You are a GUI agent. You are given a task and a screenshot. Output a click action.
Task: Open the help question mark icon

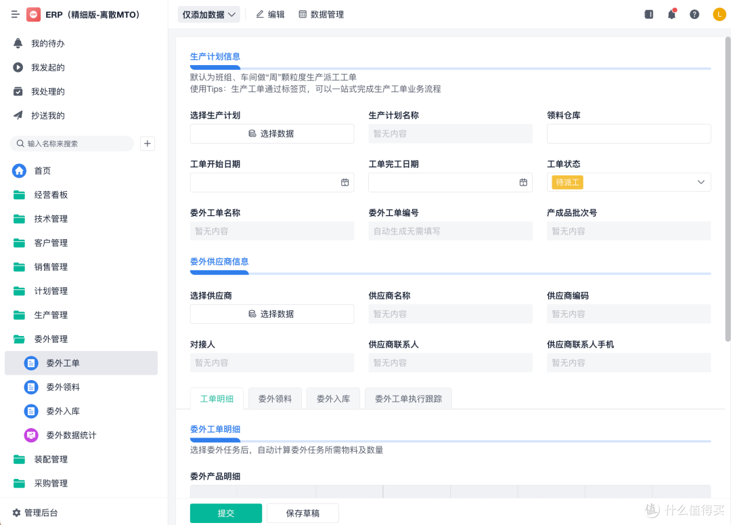point(694,14)
